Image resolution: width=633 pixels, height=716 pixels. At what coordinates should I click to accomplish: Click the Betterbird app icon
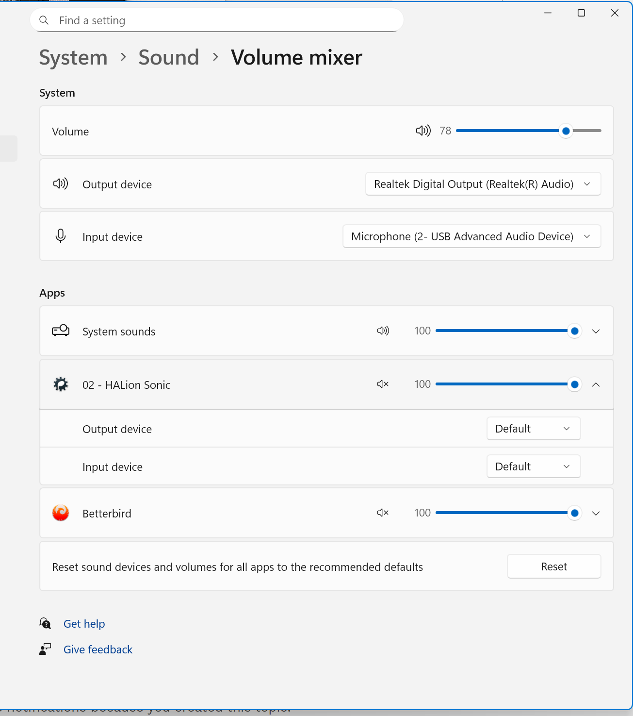tap(61, 513)
